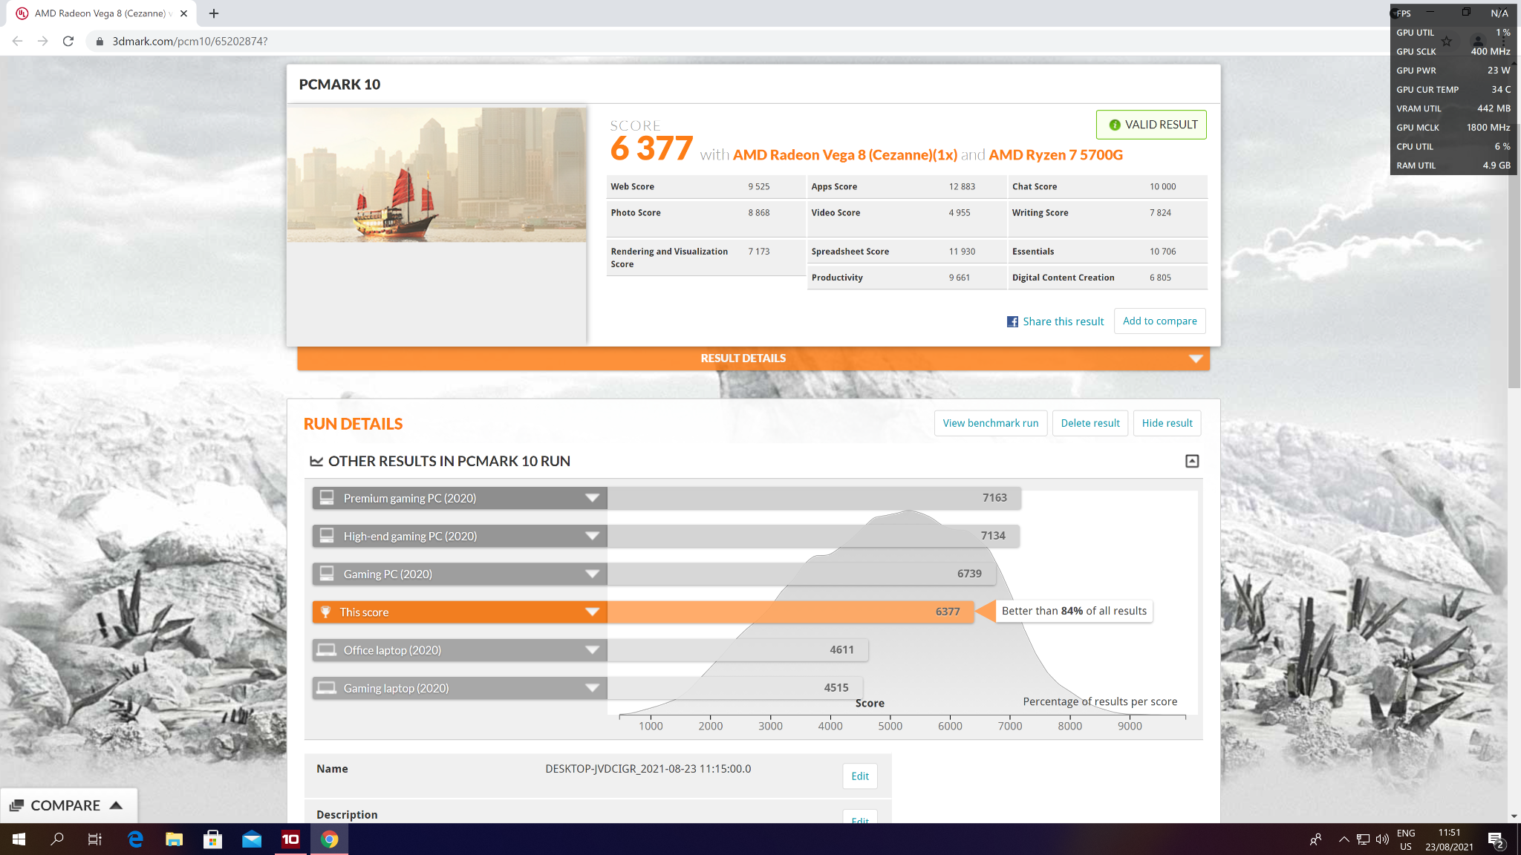Image resolution: width=1521 pixels, height=855 pixels.
Task: Click the chart icon next to Other Results heading
Action: point(317,461)
